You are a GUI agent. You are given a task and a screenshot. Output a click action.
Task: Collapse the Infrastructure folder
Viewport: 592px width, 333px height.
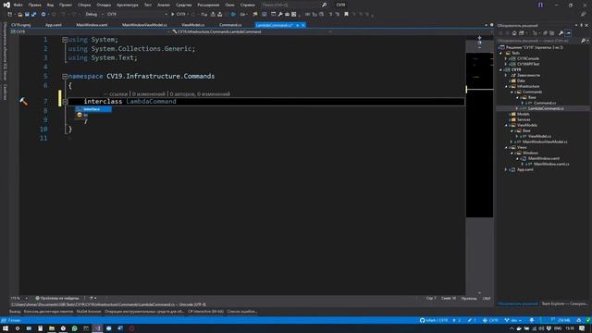click(x=506, y=86)
